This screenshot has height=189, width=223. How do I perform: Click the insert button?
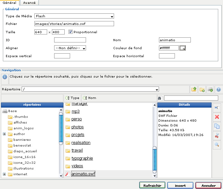point(180,185)
